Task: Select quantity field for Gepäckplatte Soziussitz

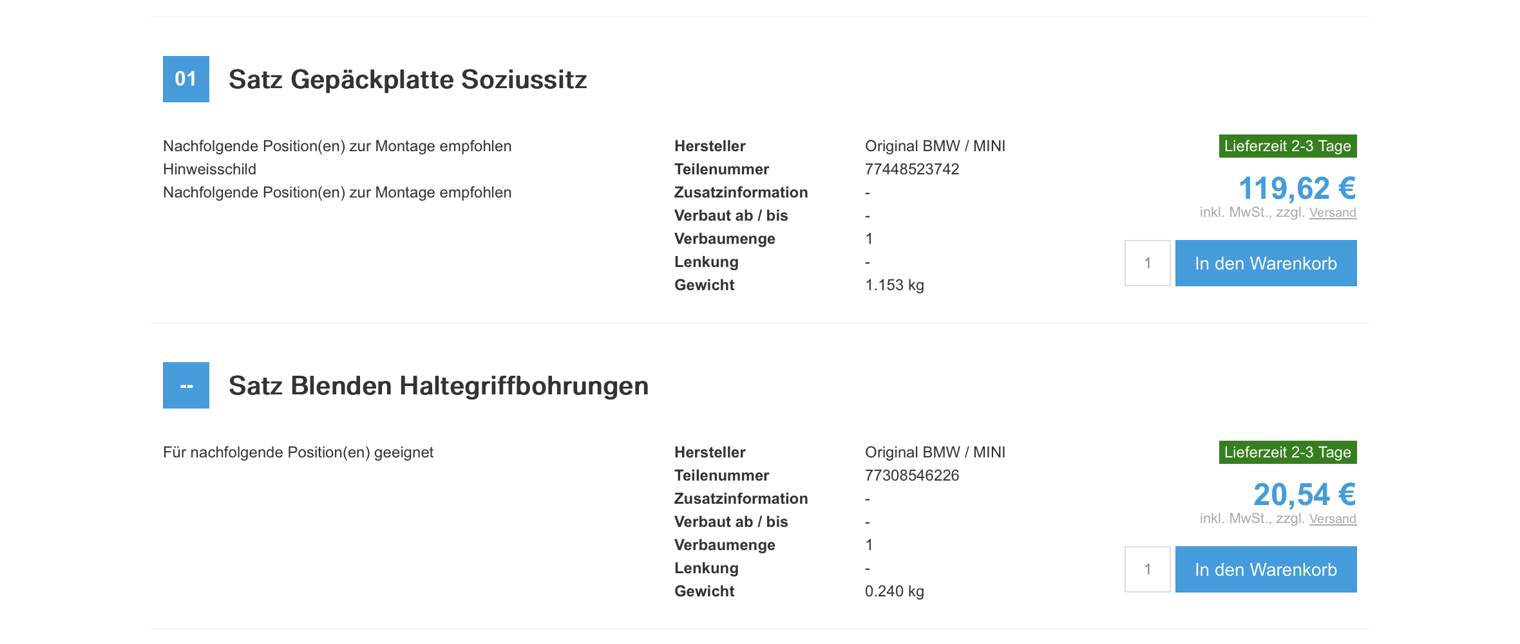Action: pyautogui.click(x=1147, y=263)
